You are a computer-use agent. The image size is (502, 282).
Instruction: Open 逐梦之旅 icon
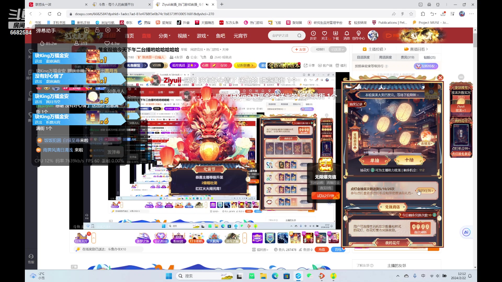coord(143,238)
